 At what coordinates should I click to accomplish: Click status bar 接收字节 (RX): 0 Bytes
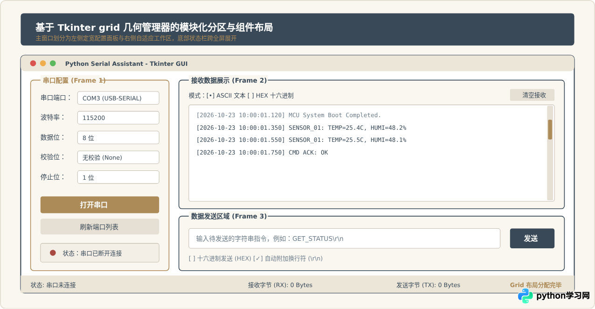coord(280,285)
